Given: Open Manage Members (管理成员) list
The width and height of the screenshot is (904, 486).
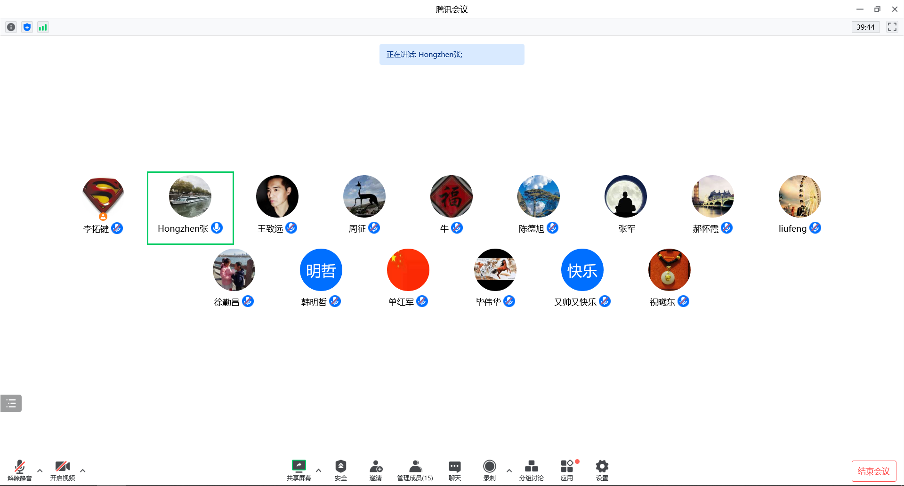Looking at the screenshot, I should tap(415, 470).
